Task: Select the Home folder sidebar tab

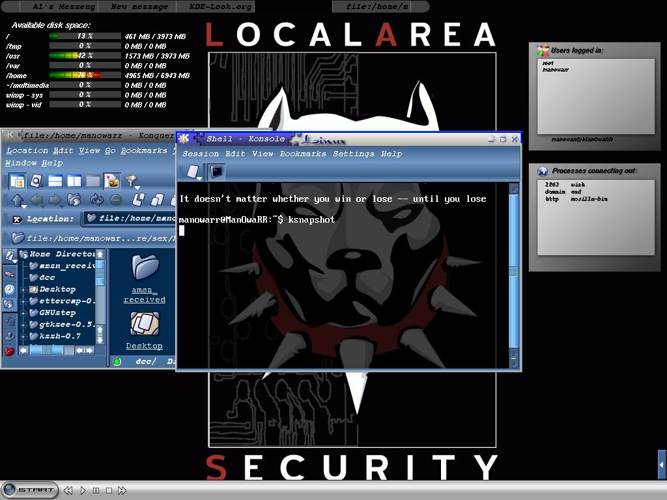Action: point(9,303)
